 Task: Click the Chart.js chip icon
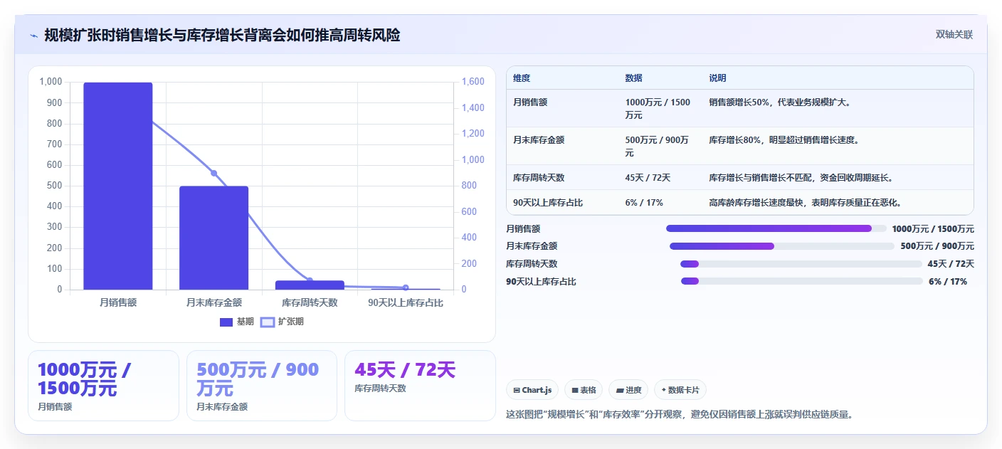point(517,390)
